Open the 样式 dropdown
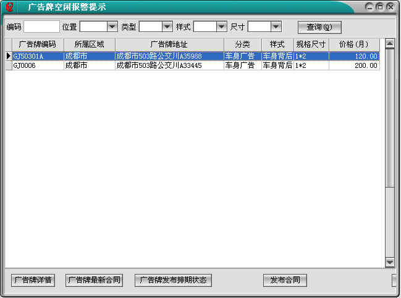Image resolution: width=401 pixels, height=298 pixels. coord(221,27)
